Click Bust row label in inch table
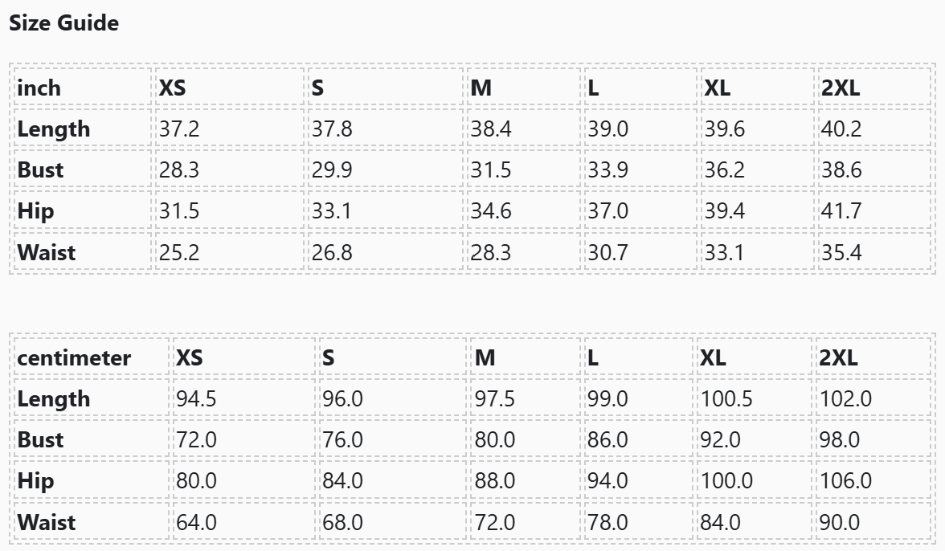 pos(40,169)
